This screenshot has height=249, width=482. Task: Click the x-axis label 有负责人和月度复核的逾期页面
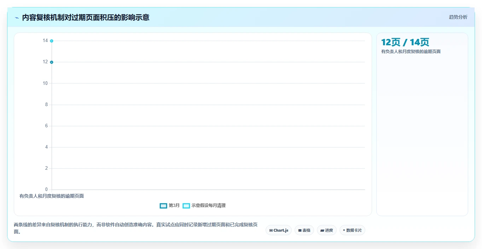[x=52, y=196]
